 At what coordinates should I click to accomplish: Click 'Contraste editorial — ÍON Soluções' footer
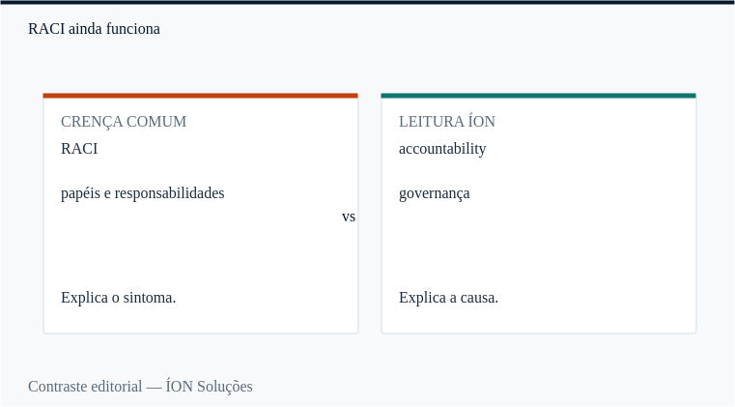pos(140,387)
